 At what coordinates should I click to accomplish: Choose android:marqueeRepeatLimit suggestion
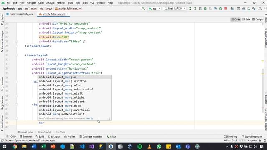[75, 114]
